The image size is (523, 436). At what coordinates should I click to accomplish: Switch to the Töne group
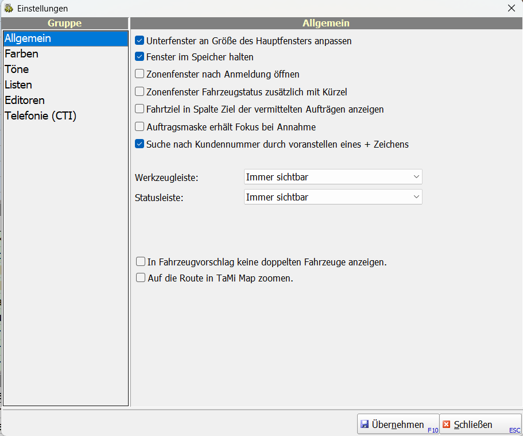coord(17,70)
